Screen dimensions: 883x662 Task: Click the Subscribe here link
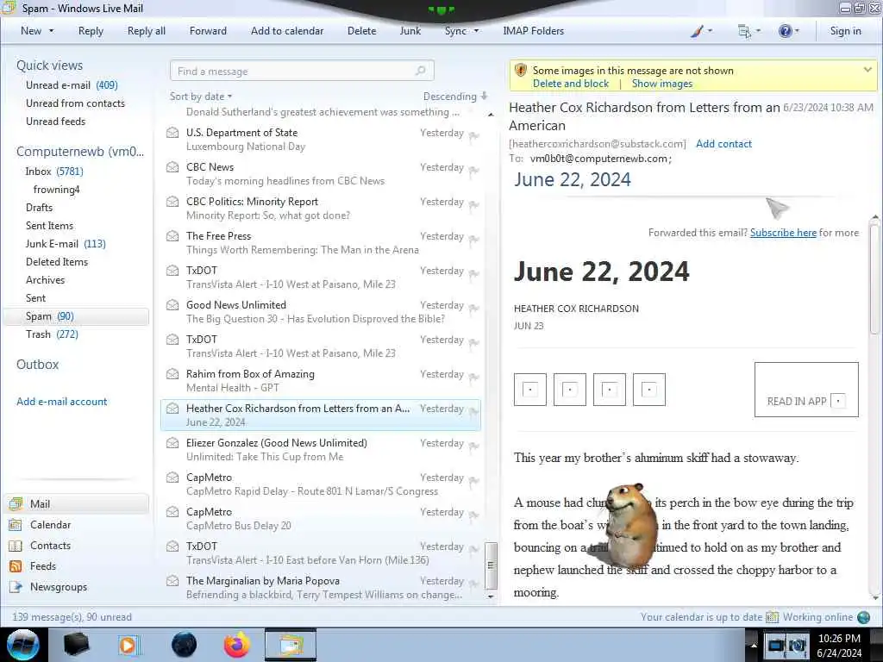click(x=783, y=233)
